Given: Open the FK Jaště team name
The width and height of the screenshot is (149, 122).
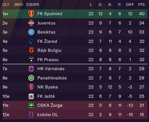Looking at the screenshot, I should [46, 96].
